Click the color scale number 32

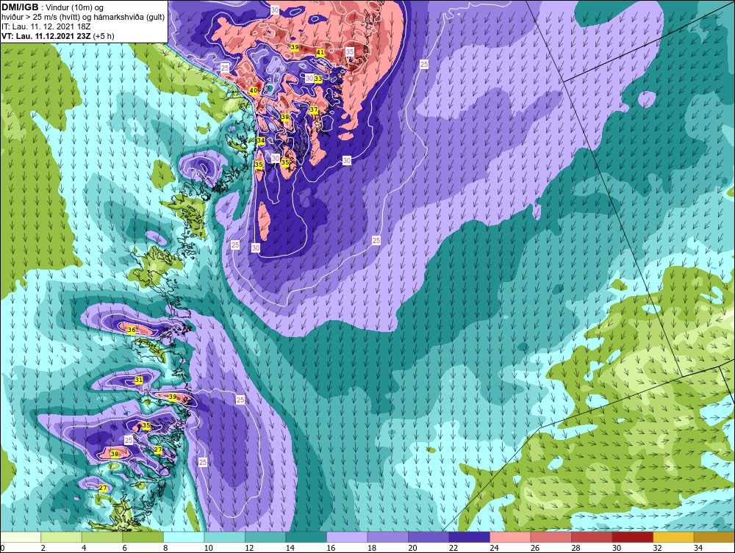[657, 548]
